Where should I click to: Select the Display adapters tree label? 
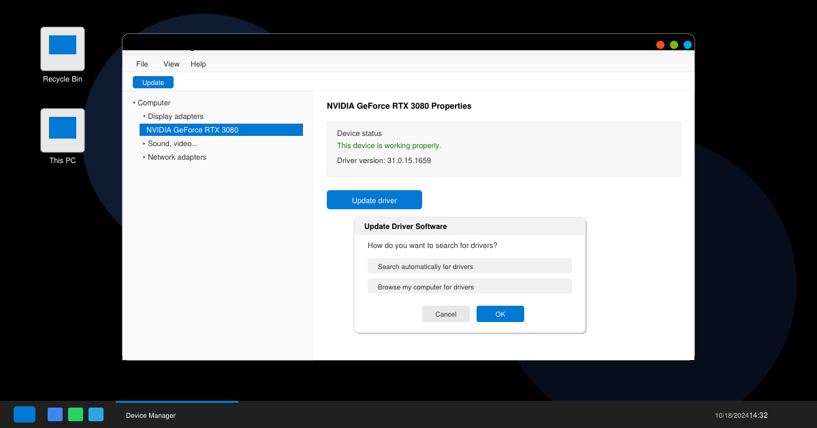176,116
